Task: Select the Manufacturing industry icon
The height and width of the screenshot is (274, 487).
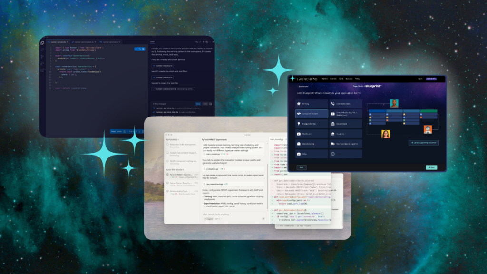Action: [300, 144]
